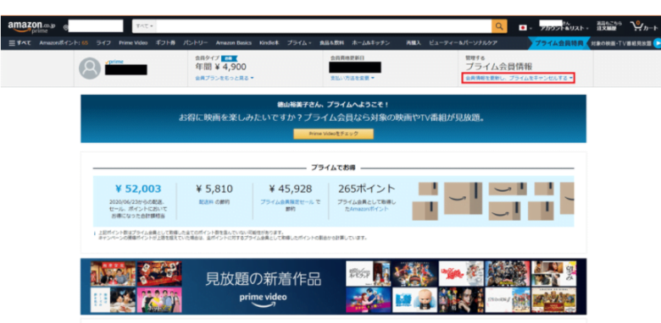This screenshot has height=323, width=661.
Task: Click the 見放題の新着作品 banner title
Action: pyautogui.click(x=263, y=279)
